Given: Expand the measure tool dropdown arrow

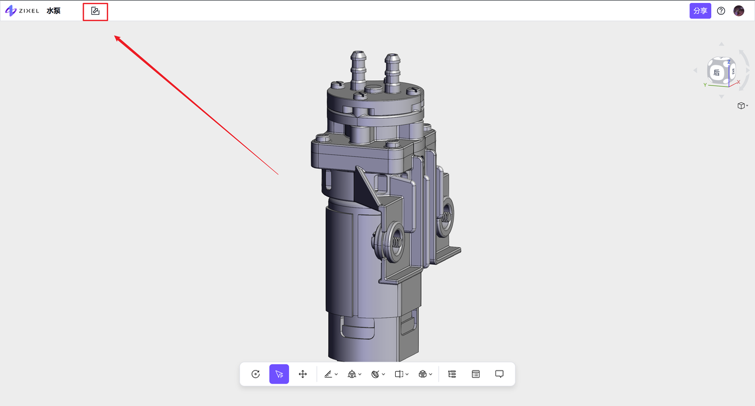Looking at the screenshot, I should [x=336, y=374].
